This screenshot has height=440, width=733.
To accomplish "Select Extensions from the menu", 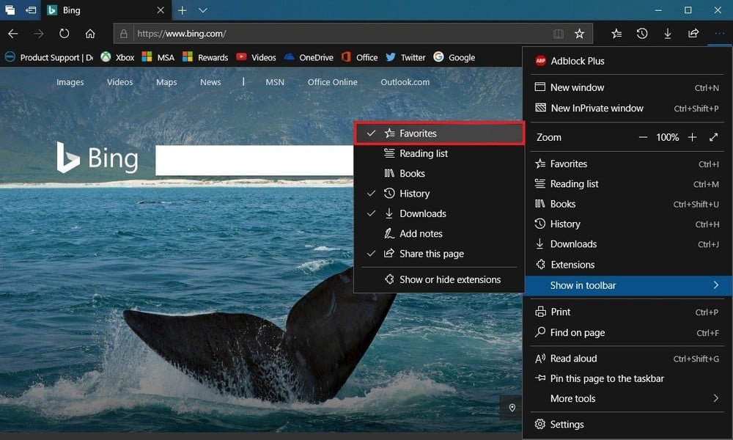I will click(572, 265).
